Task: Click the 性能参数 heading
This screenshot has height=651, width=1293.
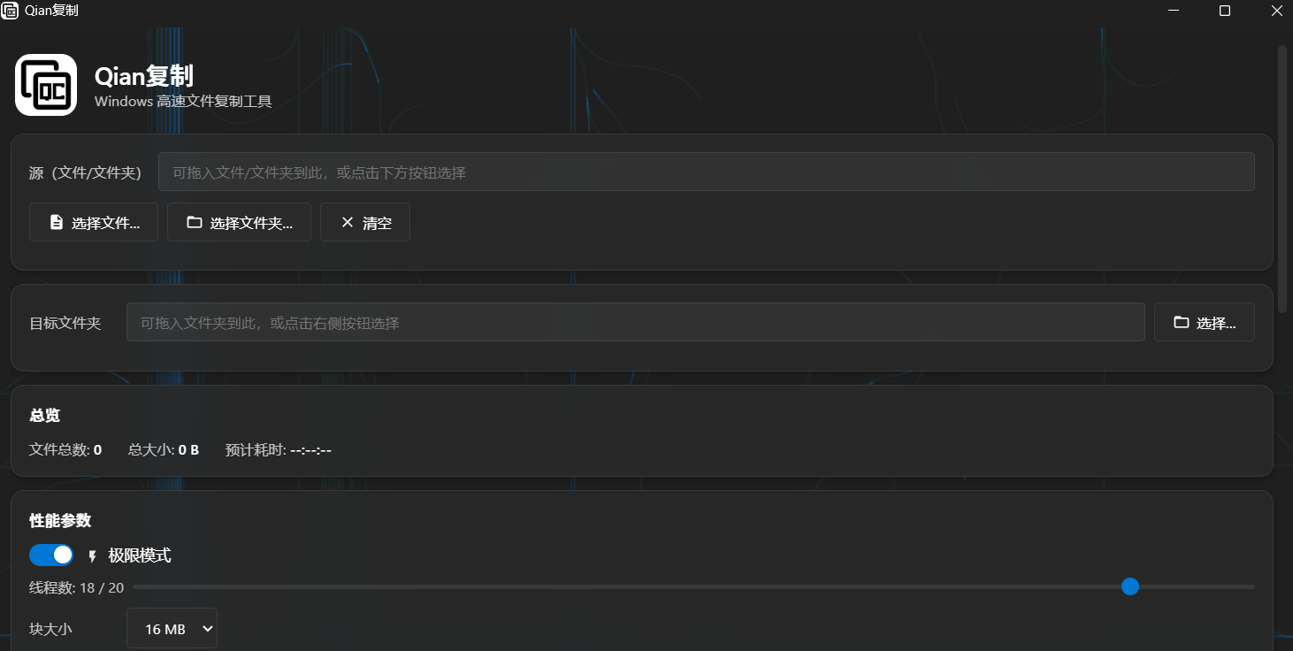Action: tap(60, 520)
